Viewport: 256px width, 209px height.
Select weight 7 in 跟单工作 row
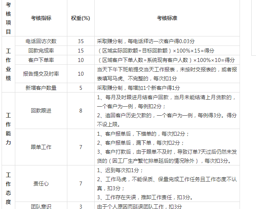click(x=81, y=147)
